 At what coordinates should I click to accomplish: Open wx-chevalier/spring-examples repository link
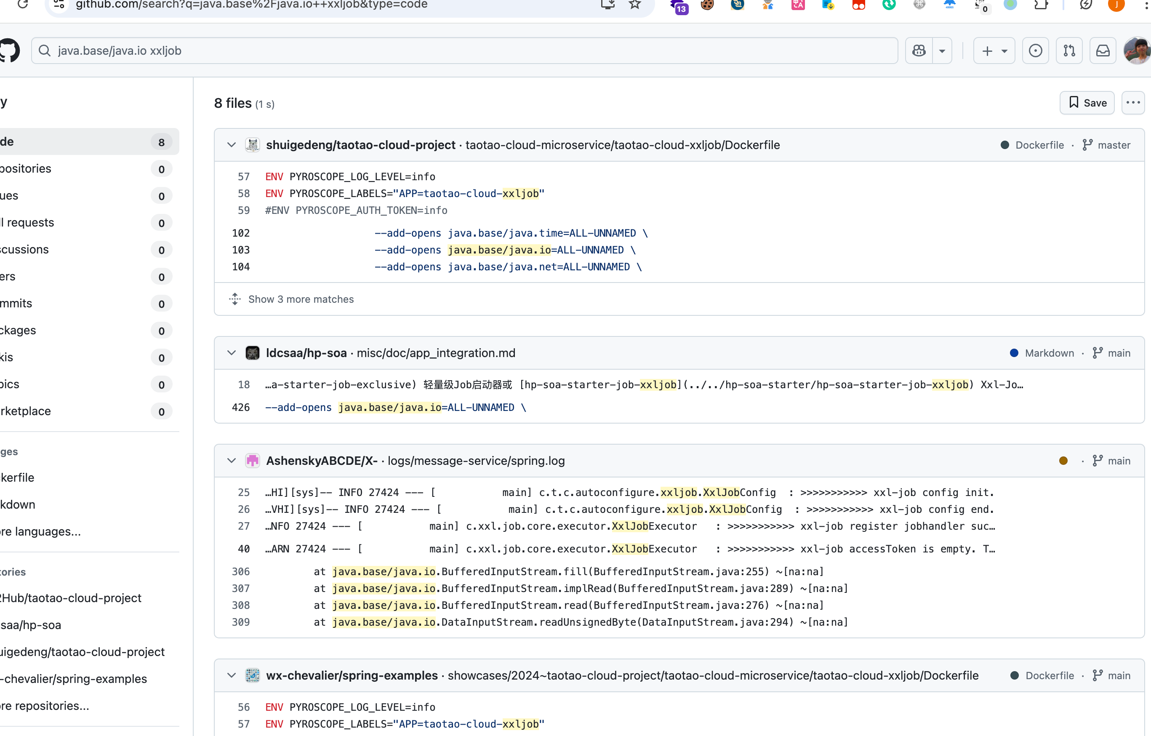(352, 675)
